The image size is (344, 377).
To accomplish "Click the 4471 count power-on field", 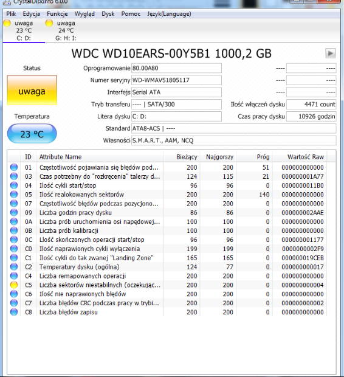I will [x=311, y=105].
